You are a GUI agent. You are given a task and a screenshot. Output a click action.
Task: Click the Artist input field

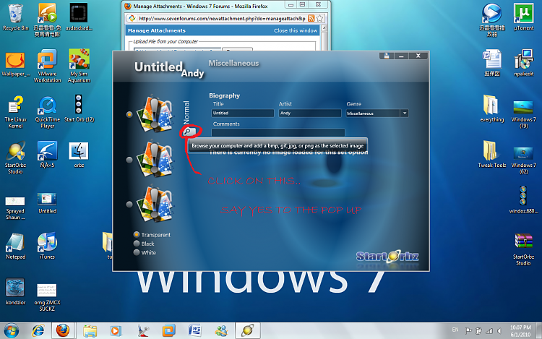point(310,113)
